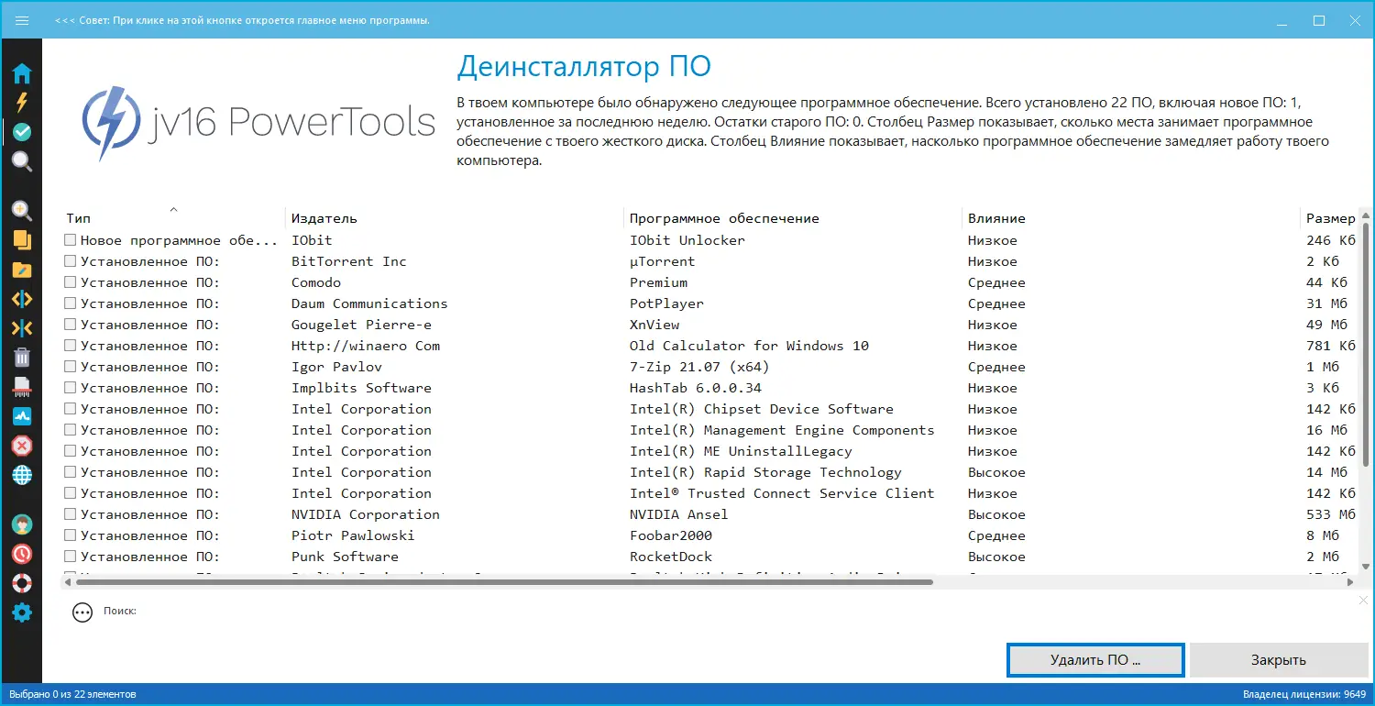Click the NVIDIA Corporation publisher cell
Viewport: 1375px width, 706px height.
[366, 514]
